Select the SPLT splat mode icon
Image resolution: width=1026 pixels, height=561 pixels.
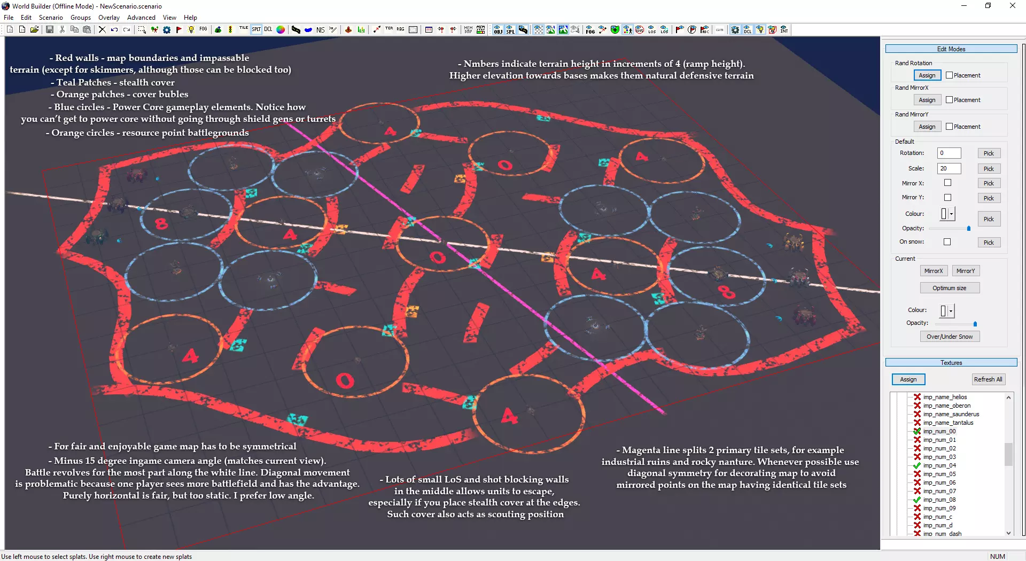[x=256, y=30]
